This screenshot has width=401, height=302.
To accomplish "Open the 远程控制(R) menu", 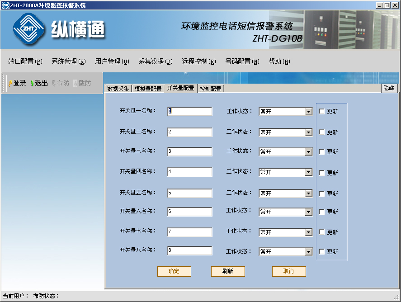I will [x=199, y=61].
